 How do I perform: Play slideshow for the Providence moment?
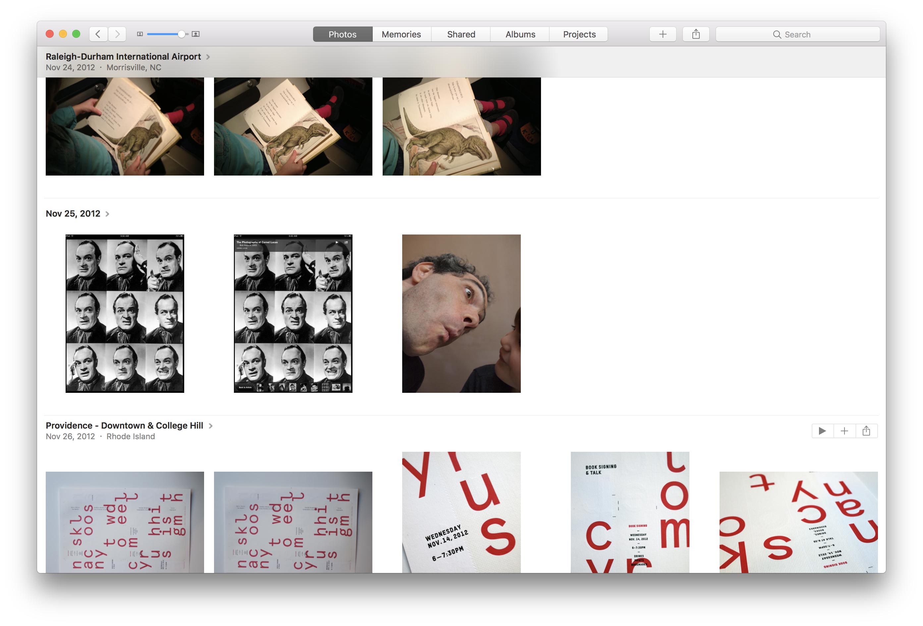pos(823,431)
